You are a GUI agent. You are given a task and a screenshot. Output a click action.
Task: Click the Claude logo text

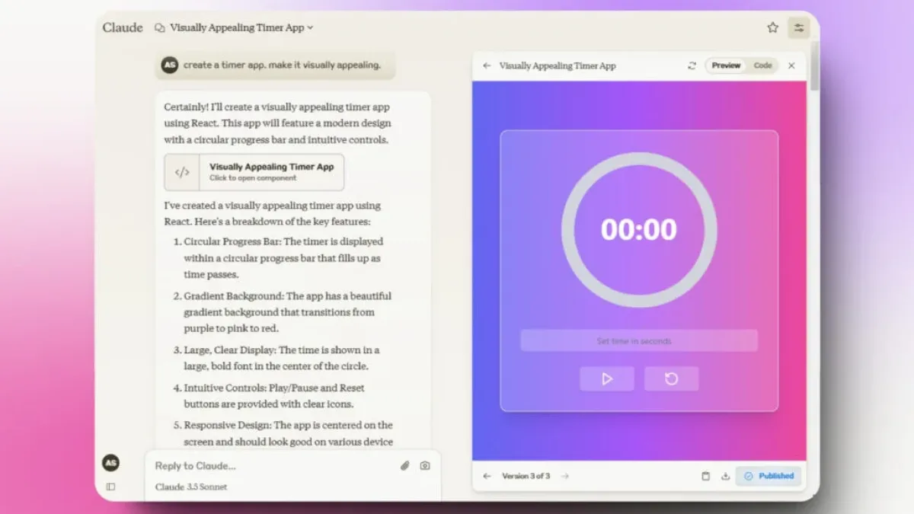tap(123, 27)
